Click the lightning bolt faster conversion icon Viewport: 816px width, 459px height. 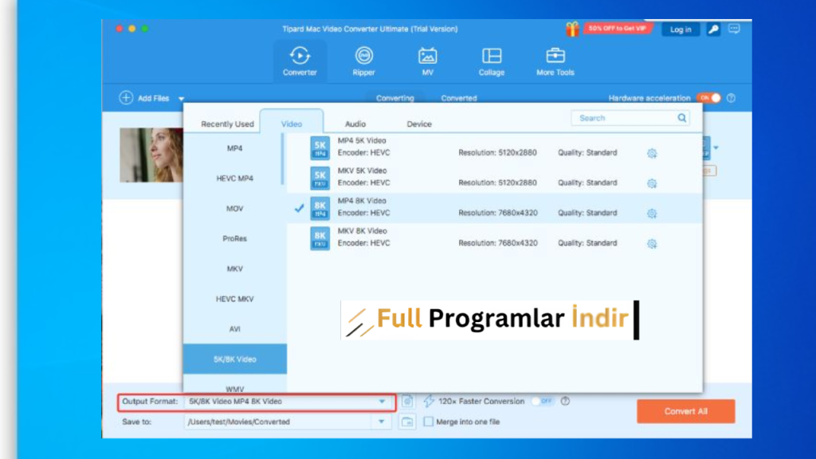click(428, 402)
